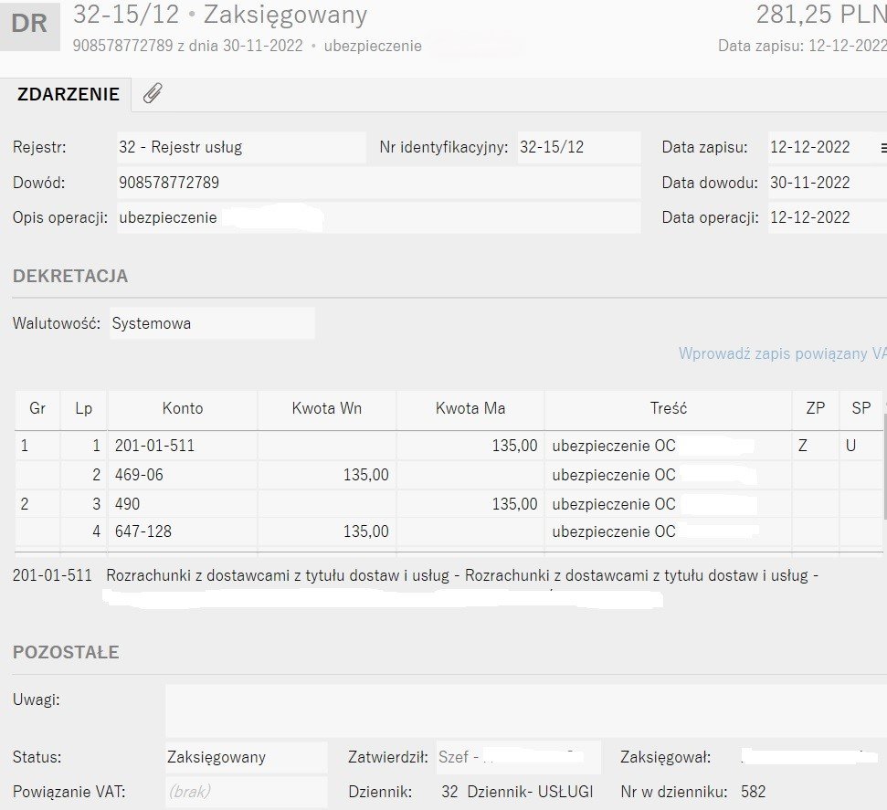887x810 pixels.
Task: Click the DR document type badge
Action: [29, 24]
